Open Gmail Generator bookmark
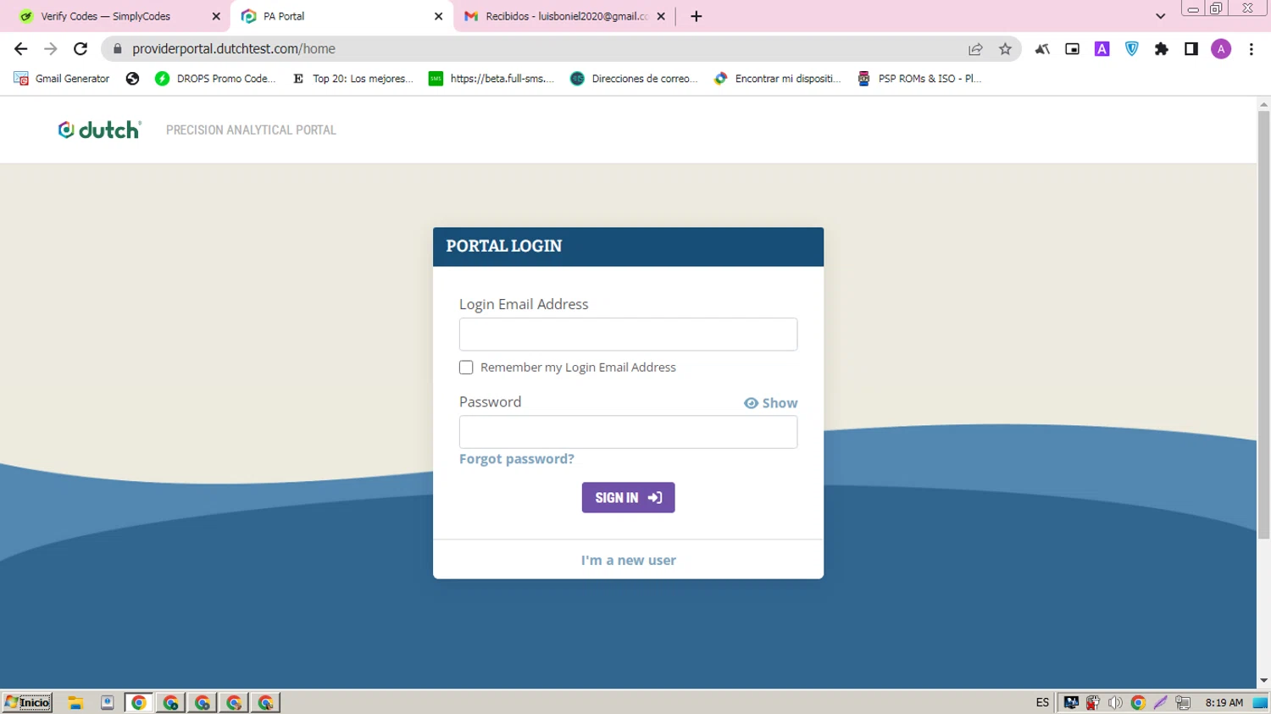Viewport: 1271px width, 714px height. coord(62,79)
